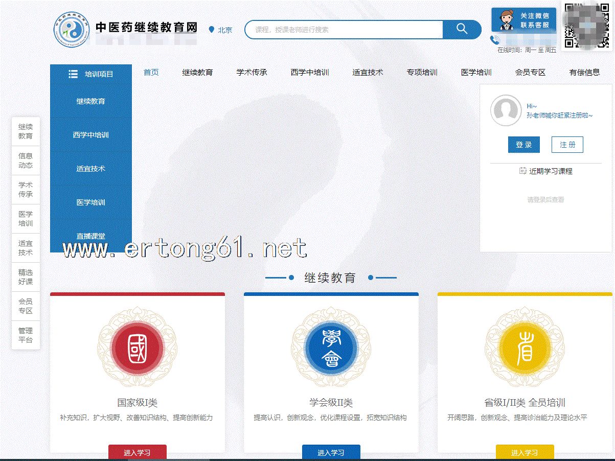The height and width of the screenshot is (461, 615).
Task: Expand the 培训项目 category menu header
Action: tap(91, 74)
